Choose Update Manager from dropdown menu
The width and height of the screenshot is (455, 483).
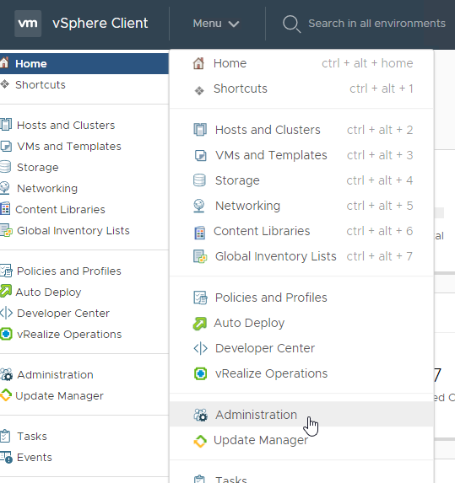(x=301, y=440)
